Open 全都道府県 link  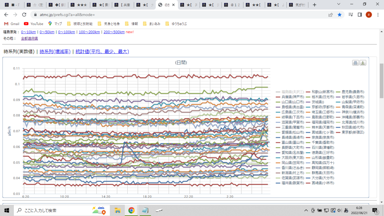29,38
